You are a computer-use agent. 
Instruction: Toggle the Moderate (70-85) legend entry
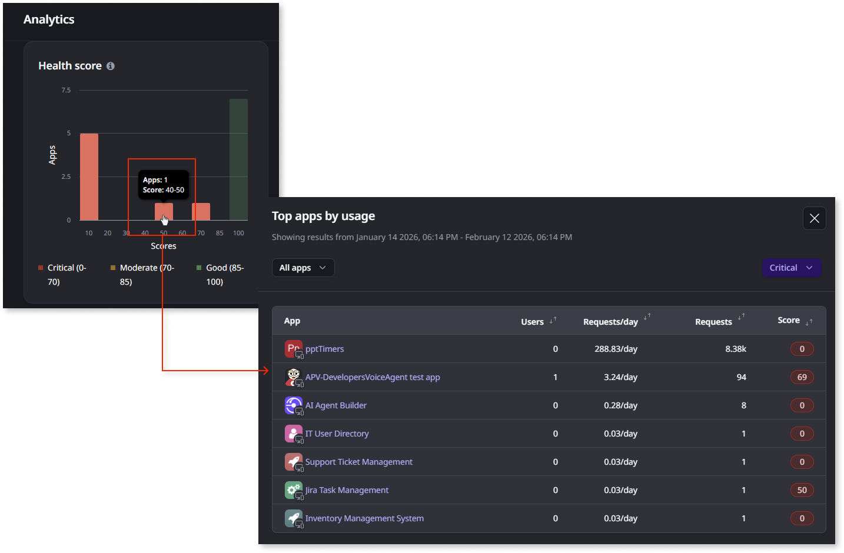[x=143, y=275]
